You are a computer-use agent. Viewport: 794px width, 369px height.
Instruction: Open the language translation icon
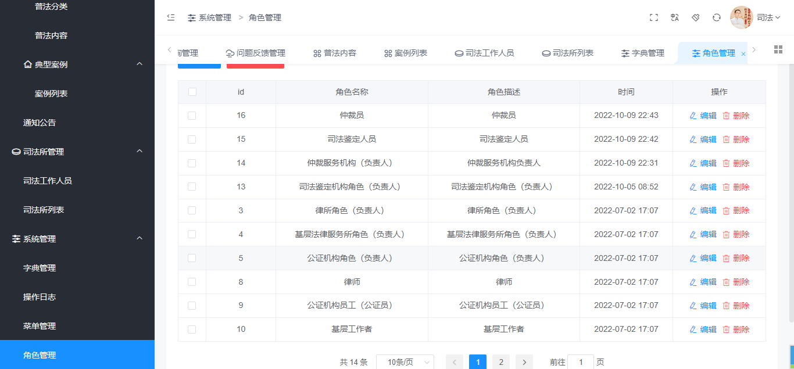(675, 17)
